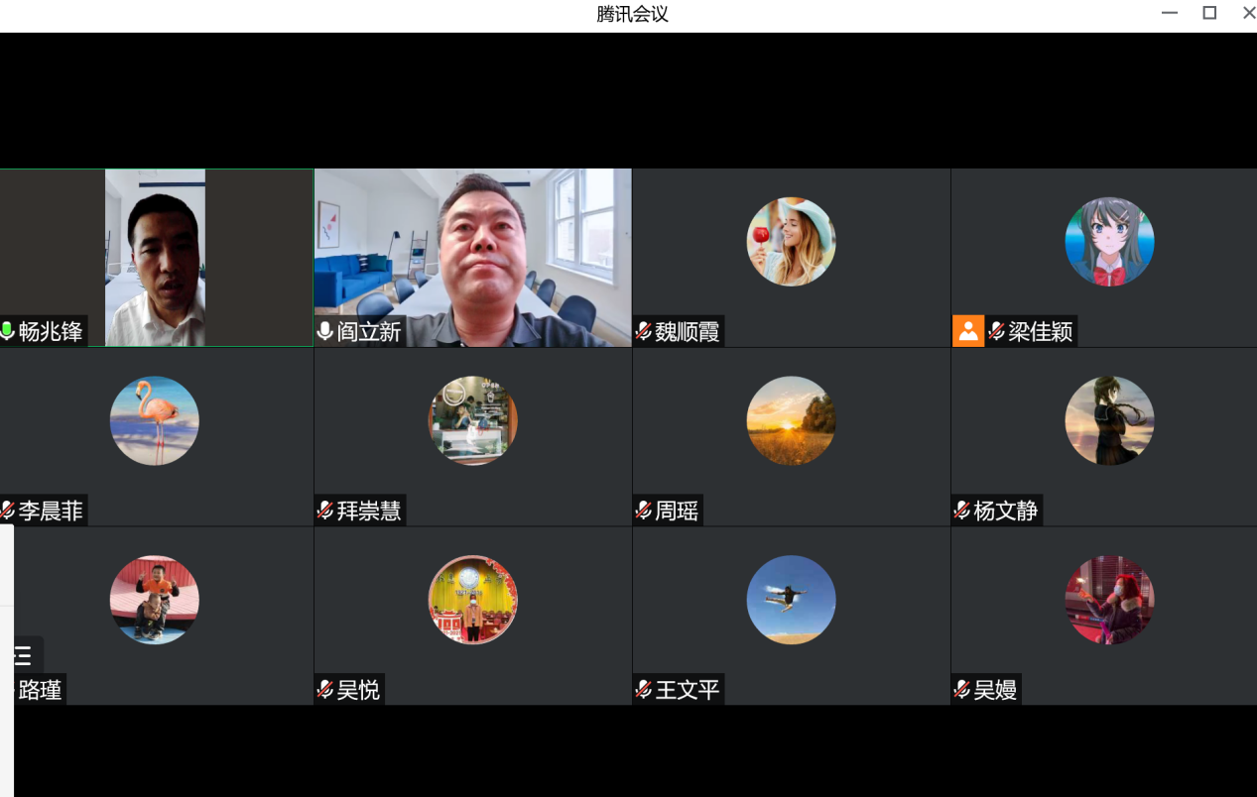Maximize the 腾讯会议 window
This screenshot has height=797, width=1257.
pos(1209,13)
